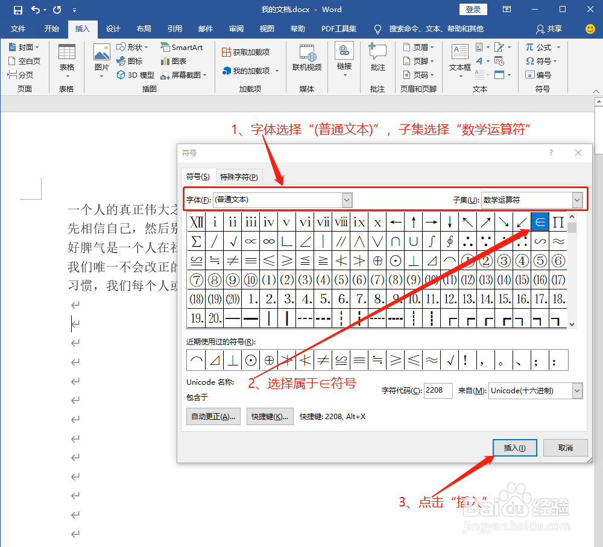Switch to the 布局 tab
Viewport: 603px width, 547px height.
click(144, 29)
